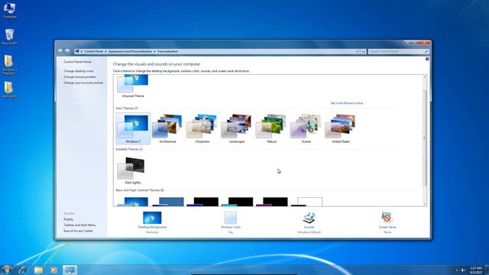Open Screen Saver settings icon
Screen dimensions: 489x275
click(x=387, y=218)
